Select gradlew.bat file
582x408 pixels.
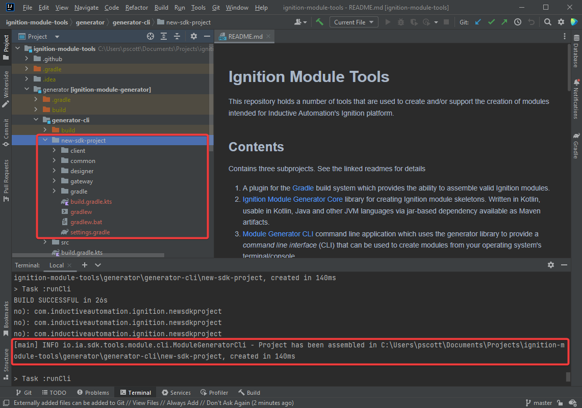pyautogui.click(x=86, y=222)
